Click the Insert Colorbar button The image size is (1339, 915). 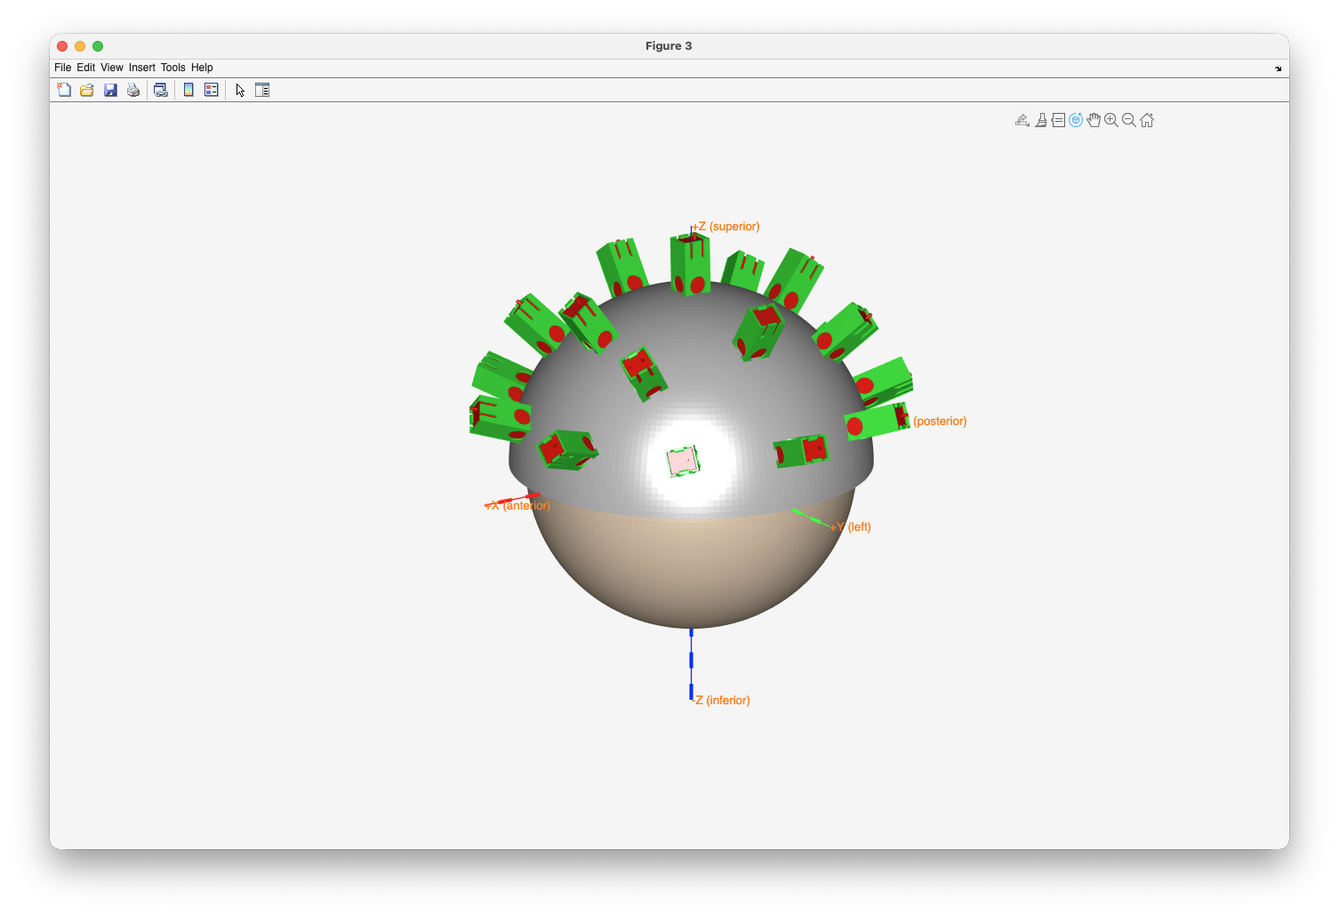coord(188,90)
